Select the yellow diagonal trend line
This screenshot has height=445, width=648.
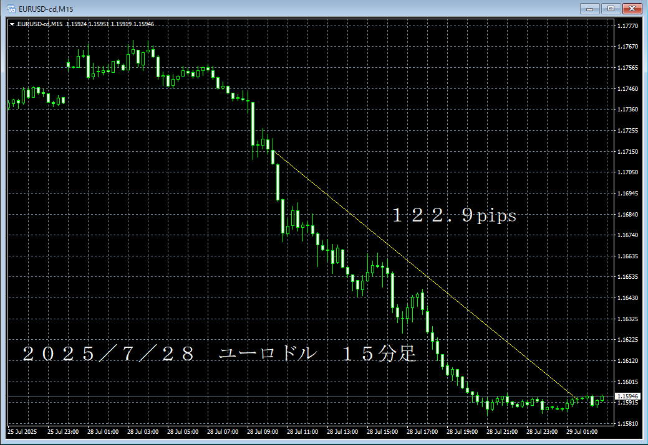click(x=424, y=274)
